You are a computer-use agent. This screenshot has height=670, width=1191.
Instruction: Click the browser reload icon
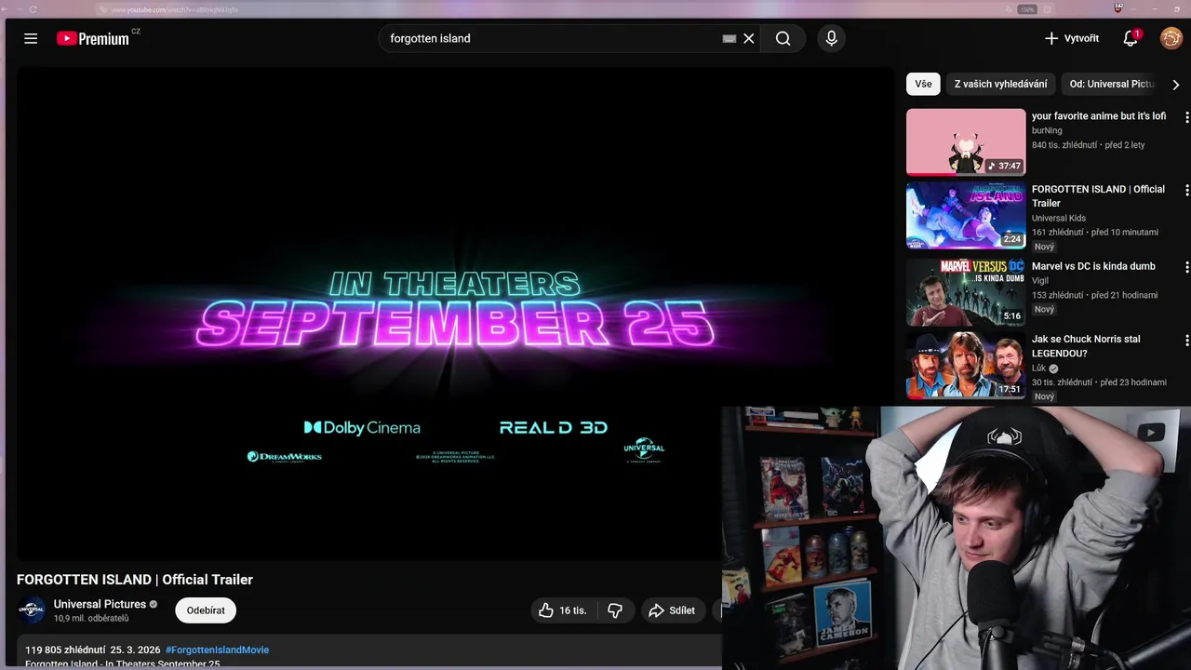(33, 9)
